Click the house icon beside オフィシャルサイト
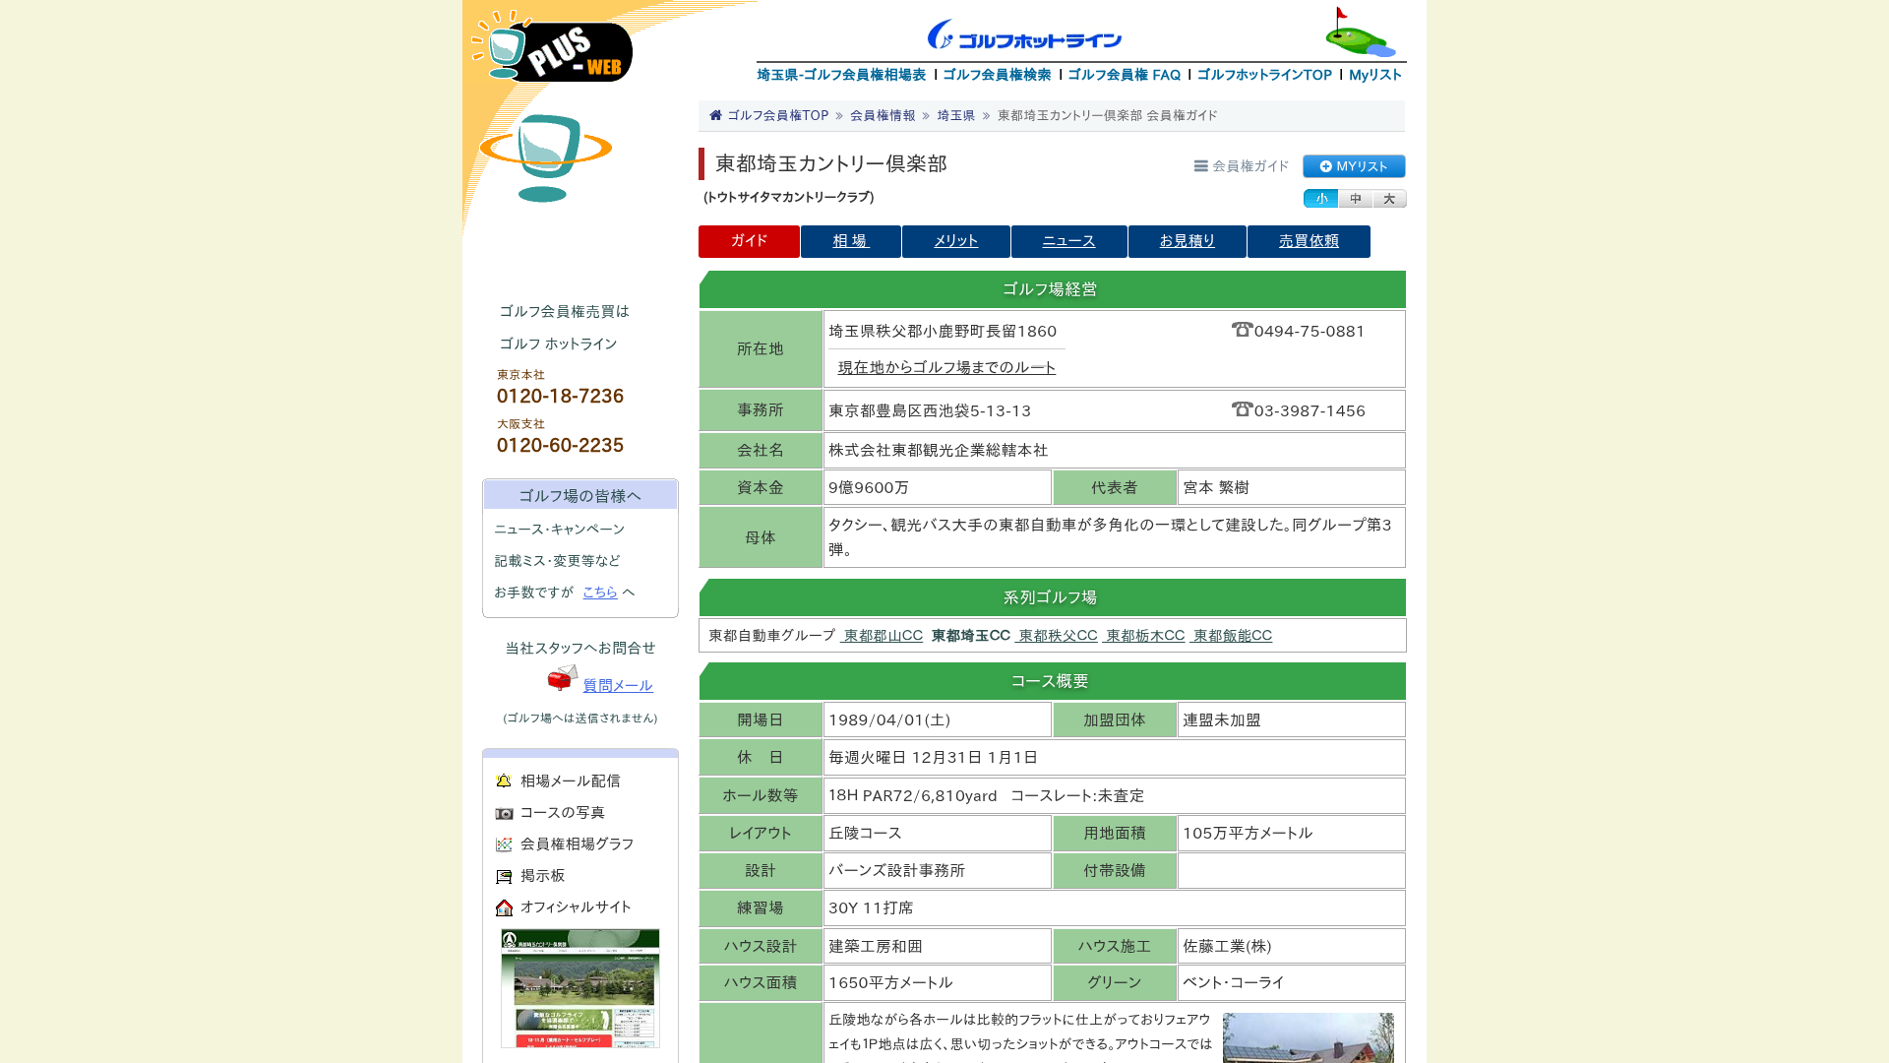Viewport: 1889px width, 1063px height. pos(504,907)
